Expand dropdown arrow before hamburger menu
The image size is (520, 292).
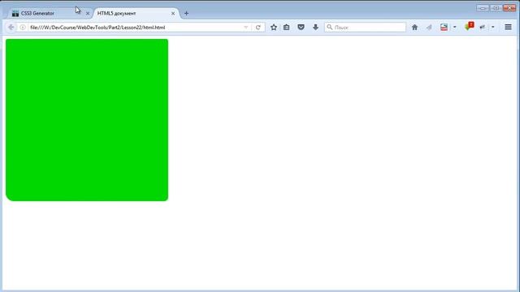tap(493, 28)
